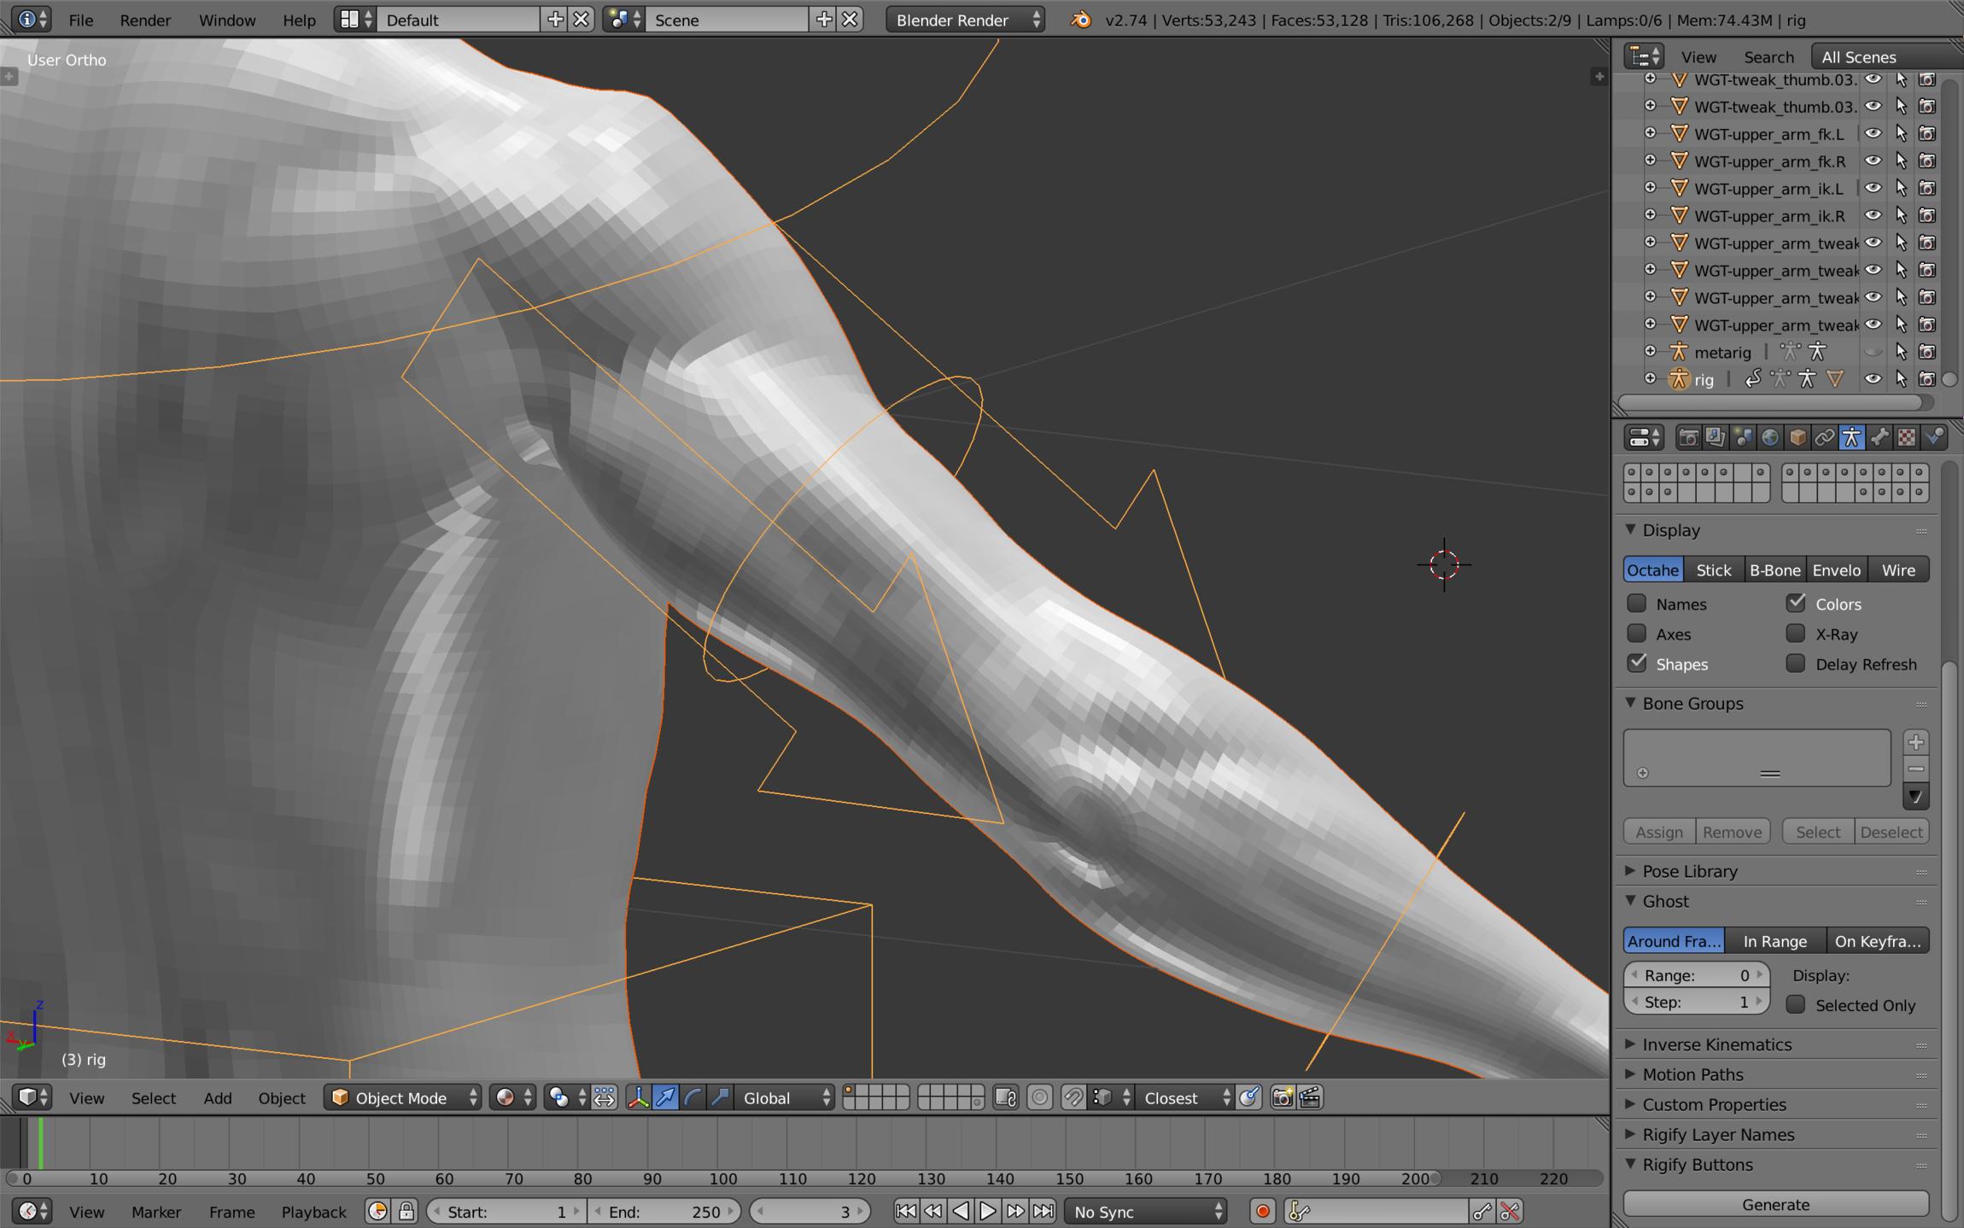Add a new bone group with plus

pos(1915,741)
